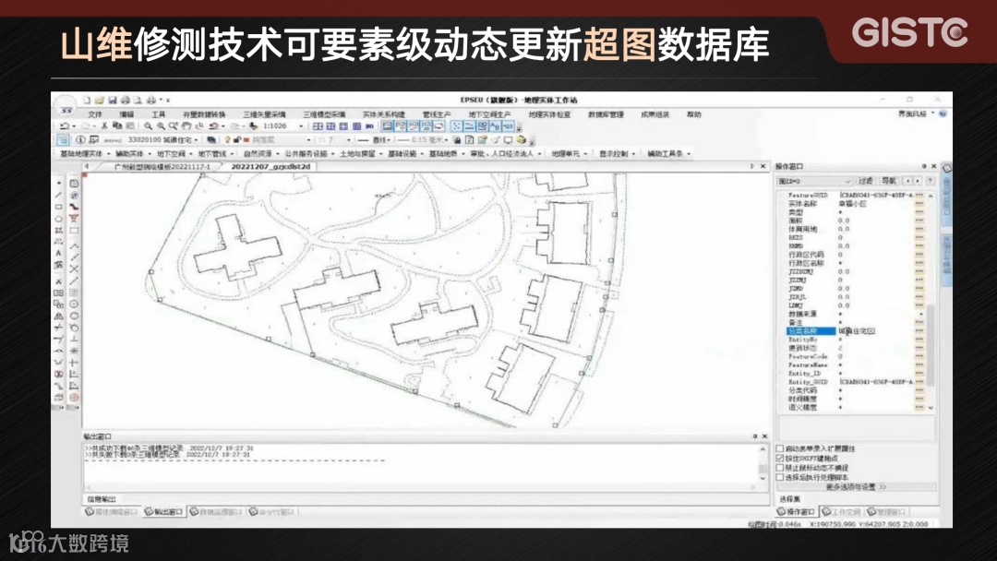The width and height of the screenshot is (997, 561).
Task: Click the round SS application logo button
Action: click(x=66, y=108)
